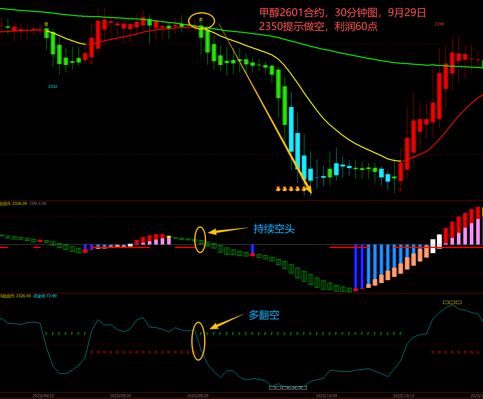Click the yellow 卖 marker near 09/25
Screen dimensions: 483x399
click(x=46, y=24)
